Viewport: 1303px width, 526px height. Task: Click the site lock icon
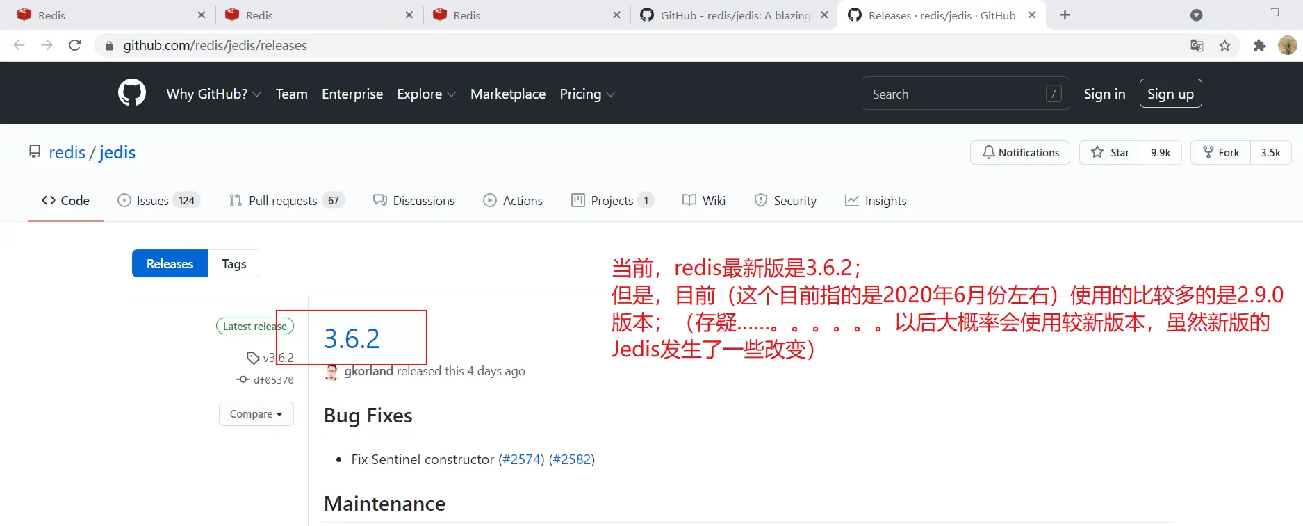click(109, 46)
